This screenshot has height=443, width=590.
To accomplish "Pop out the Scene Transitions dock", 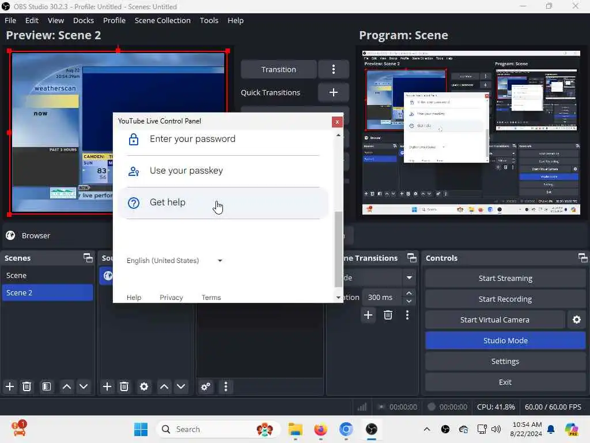I will click(412, 258).
